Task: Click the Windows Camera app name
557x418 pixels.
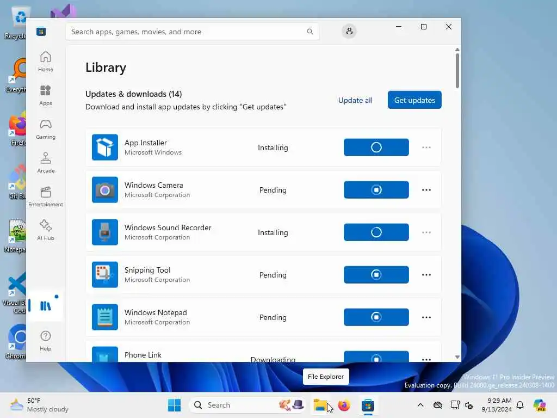Action: (154, 185)
